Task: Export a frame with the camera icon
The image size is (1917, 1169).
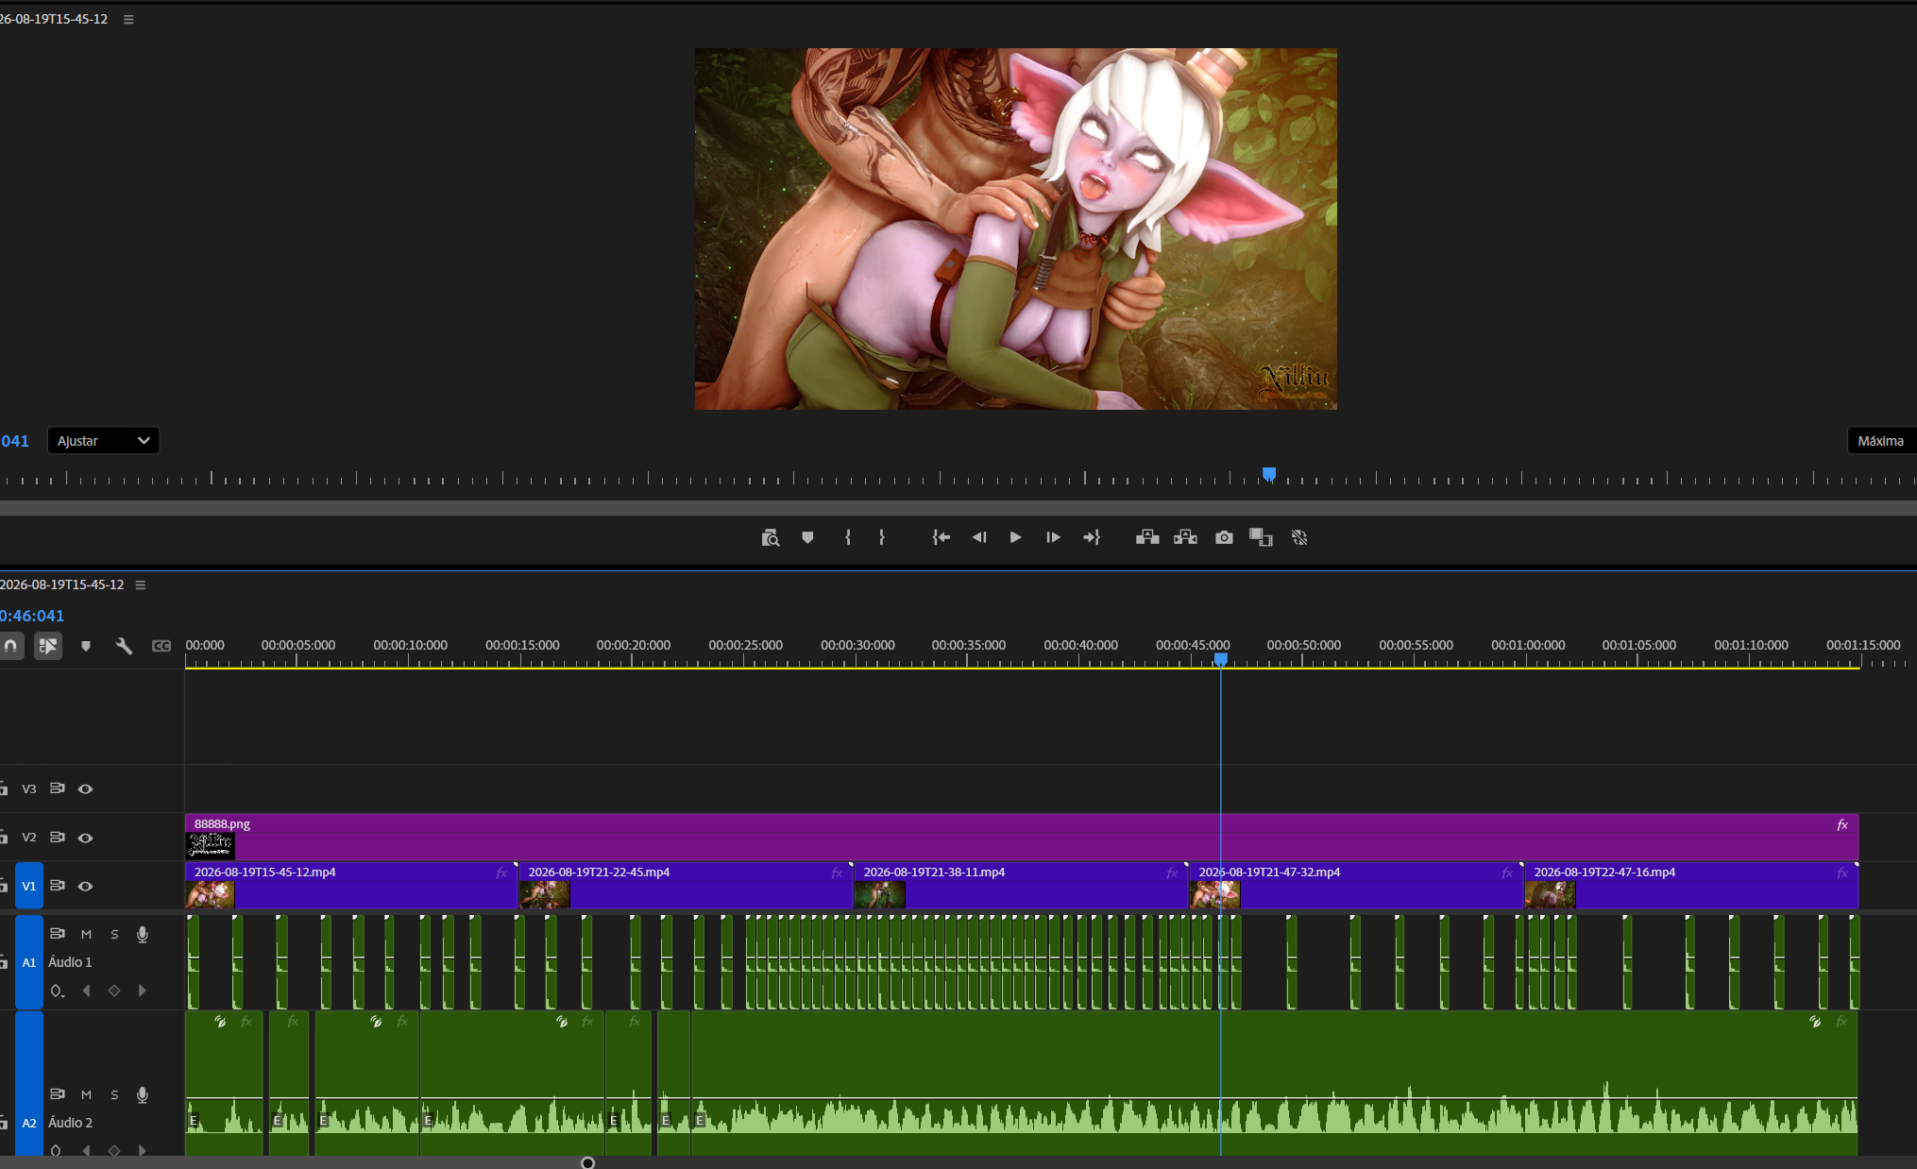Action: [1224, 537]
